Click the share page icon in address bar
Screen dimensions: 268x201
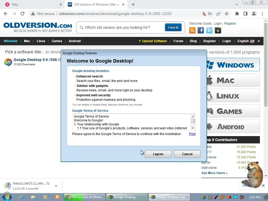coord(218,14)
